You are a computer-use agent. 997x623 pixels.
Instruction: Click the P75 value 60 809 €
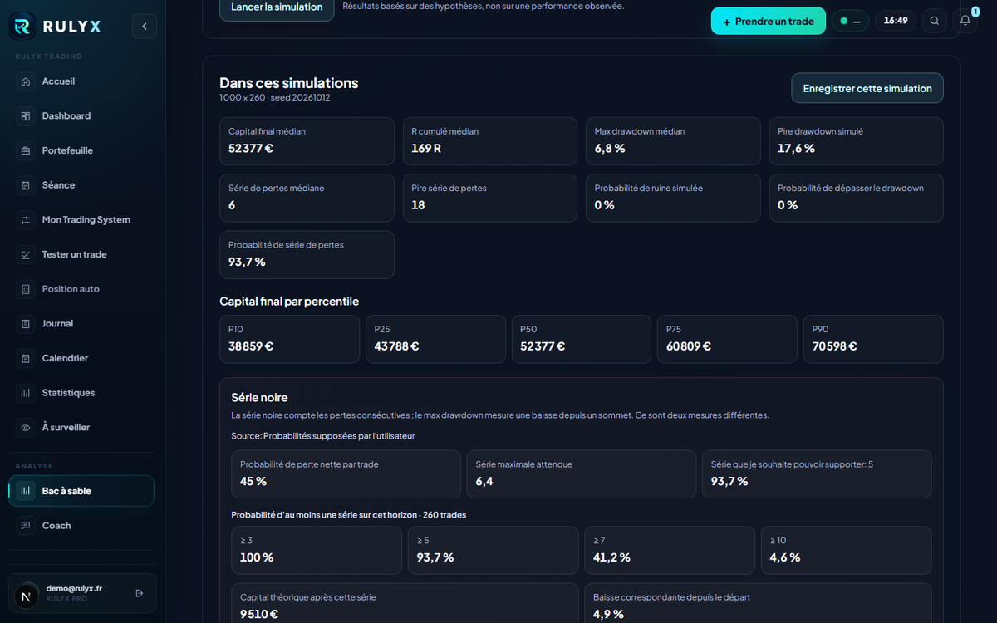coord(688,346)
